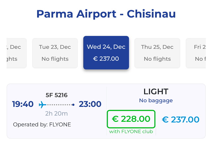Select the Tue 23, Dec date tab

tap(55, 53)
